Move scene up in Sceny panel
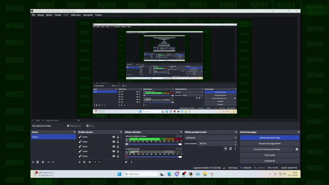This screenshot has width=329, height=185. pos(48,162)
